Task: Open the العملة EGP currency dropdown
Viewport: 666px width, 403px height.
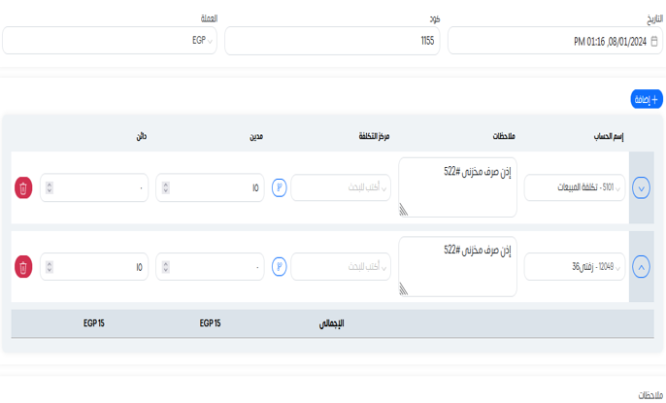Action: [x=108, y=41]
